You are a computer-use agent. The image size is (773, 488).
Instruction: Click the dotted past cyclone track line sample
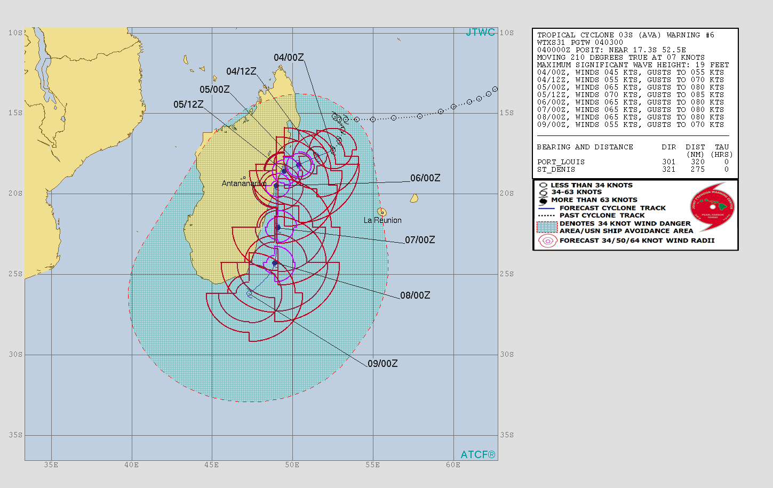(x=547, y=215)
